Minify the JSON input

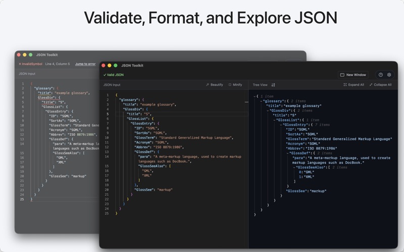coord(235,85)
